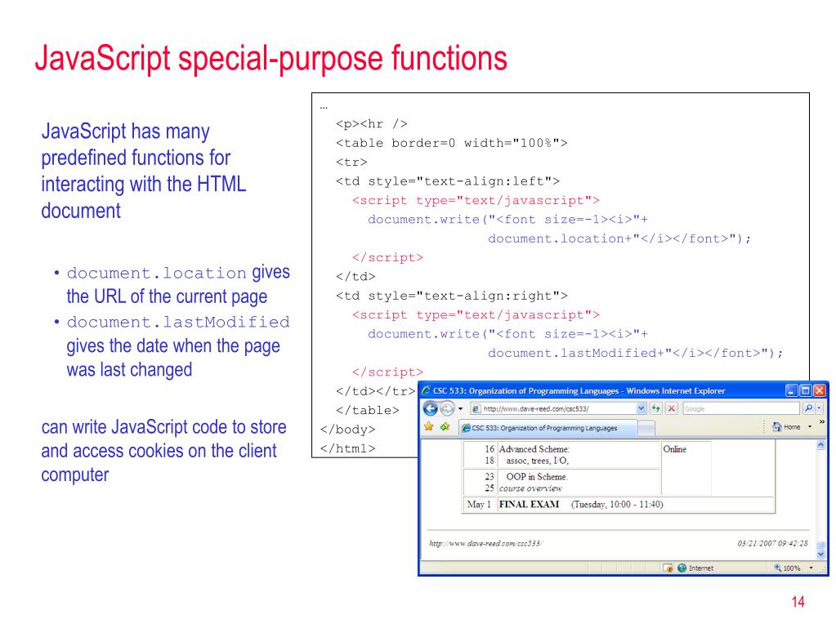Click the 'OOP in Scheme.' text
The image size is (836, 637).
pos(537,477)
